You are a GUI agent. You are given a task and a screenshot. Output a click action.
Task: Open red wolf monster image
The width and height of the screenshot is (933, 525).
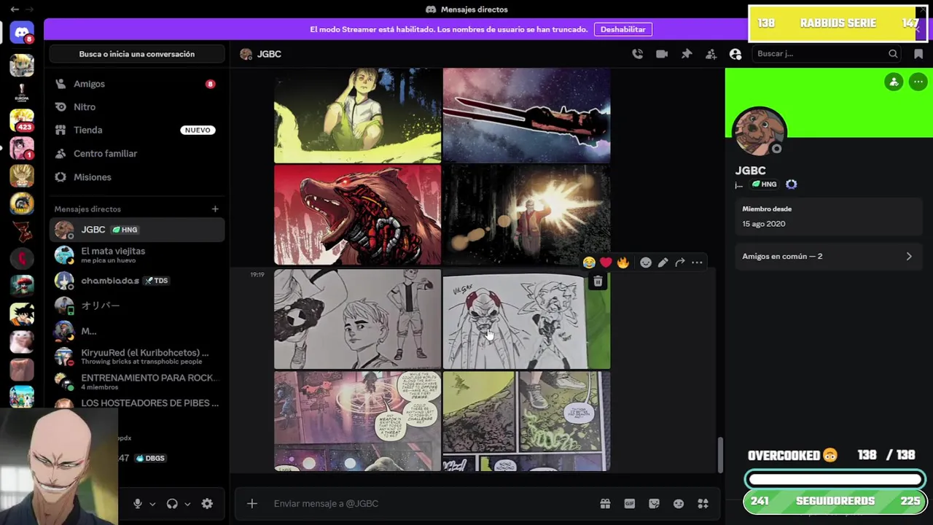[358, 215]
